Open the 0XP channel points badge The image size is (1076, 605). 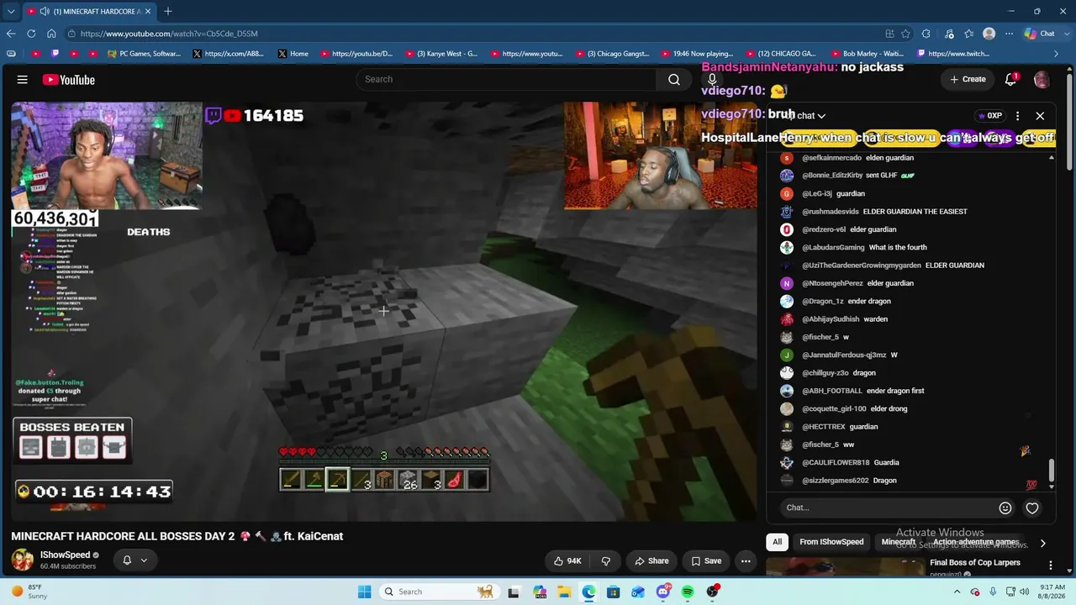pos(989,116)
